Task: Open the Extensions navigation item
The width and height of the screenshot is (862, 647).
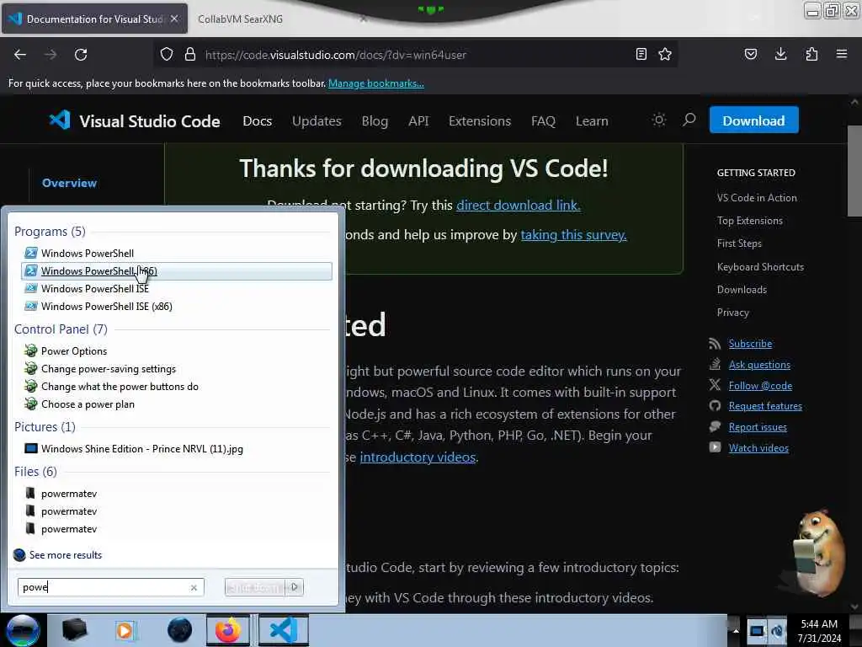Action: point(479,121)
